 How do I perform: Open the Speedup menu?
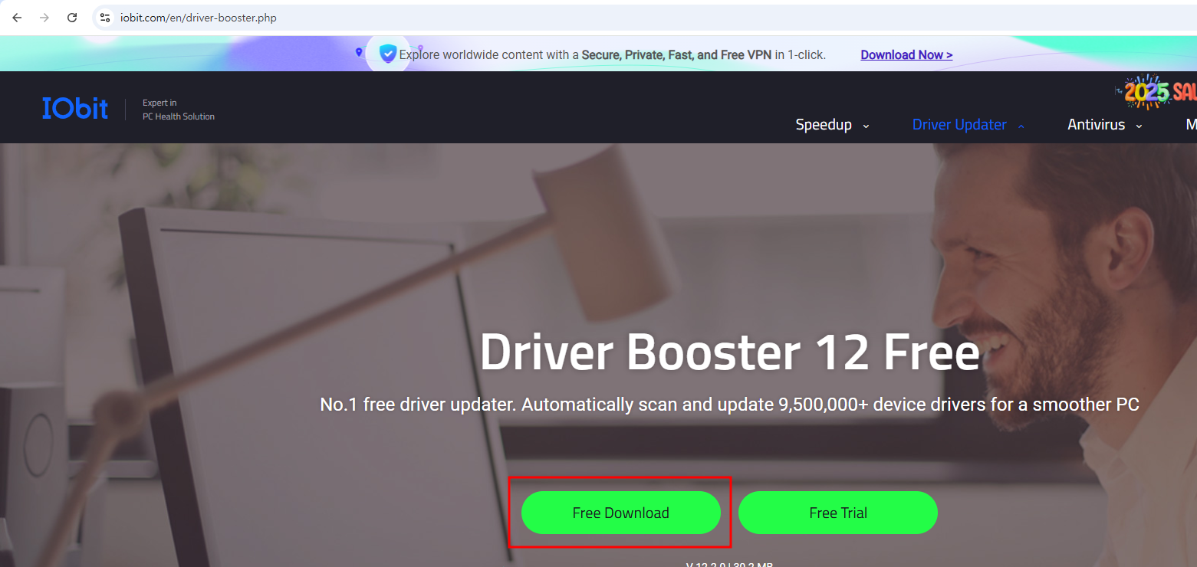824,124
